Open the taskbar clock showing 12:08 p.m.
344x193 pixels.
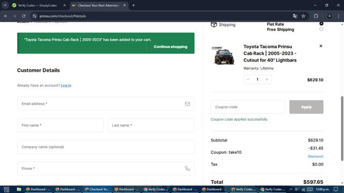click(x=322, y=189)
